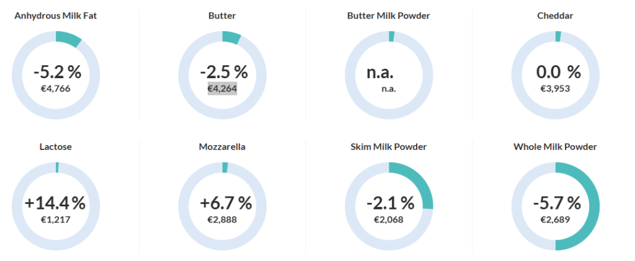Select the highlighted €4,264 Butter price
The width and height of the screenshot is (635, 261).
(222, 88)
